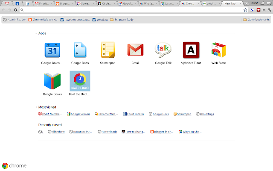Switch to the Chro... tab

(190, 3)
